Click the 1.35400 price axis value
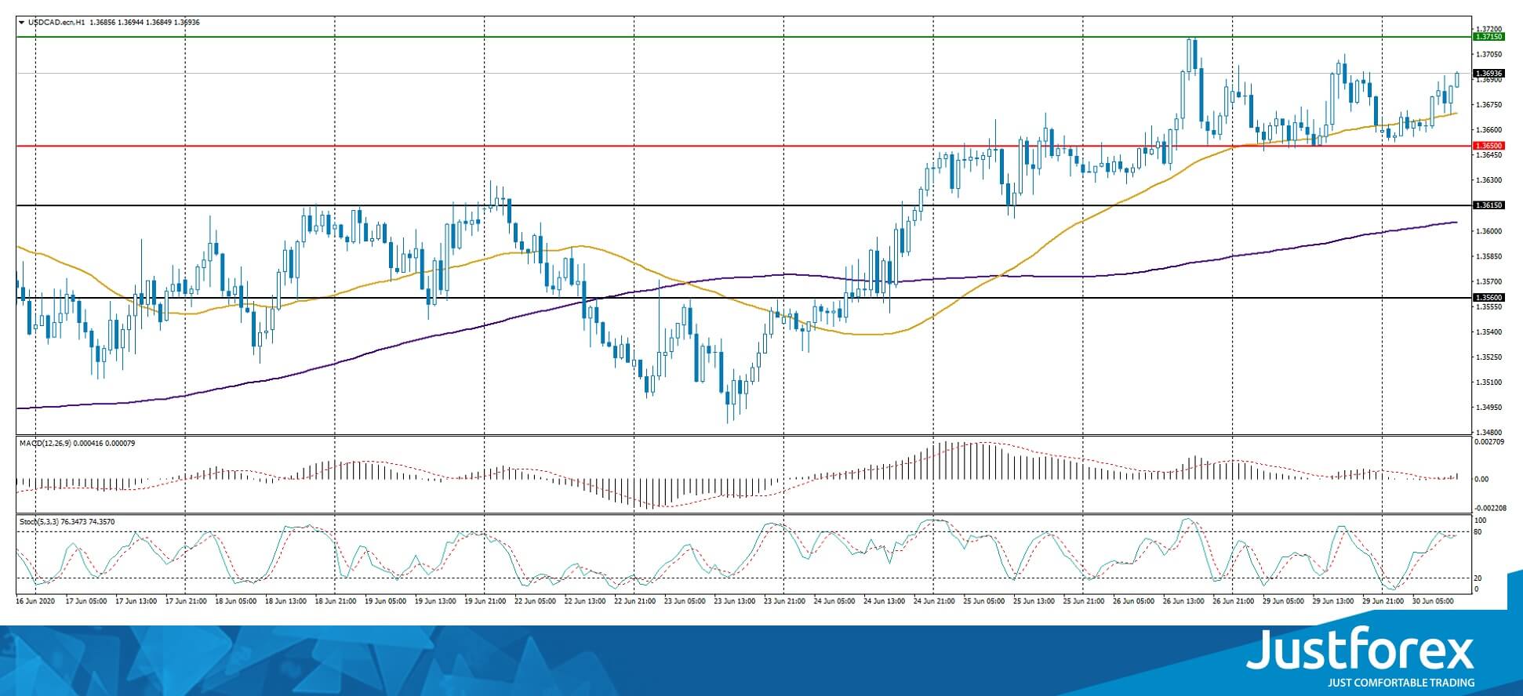1523x696 pixels. (1489, 332)
